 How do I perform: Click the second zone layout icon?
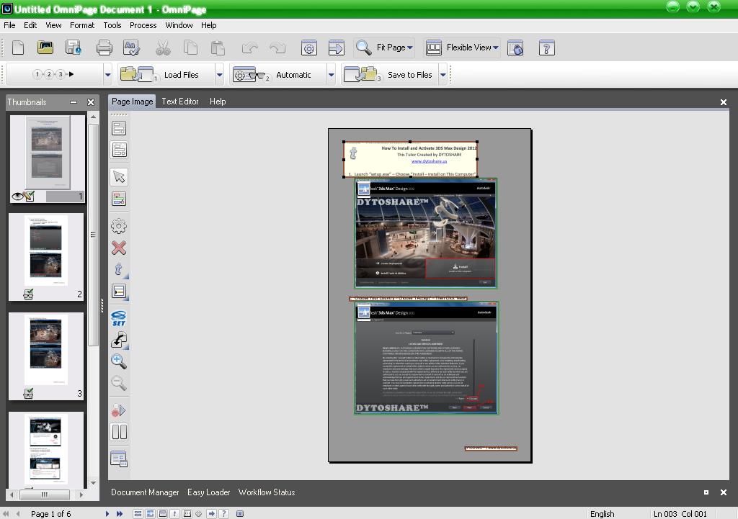119,150
